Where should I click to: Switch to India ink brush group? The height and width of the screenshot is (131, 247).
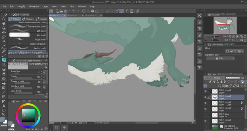42,19
